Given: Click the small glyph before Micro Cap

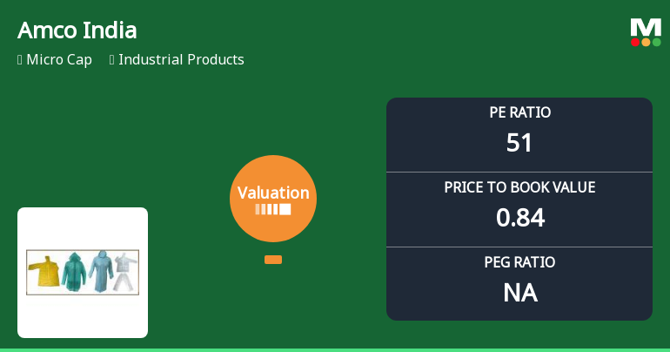Looking at the screenshot, I should 20,60.
